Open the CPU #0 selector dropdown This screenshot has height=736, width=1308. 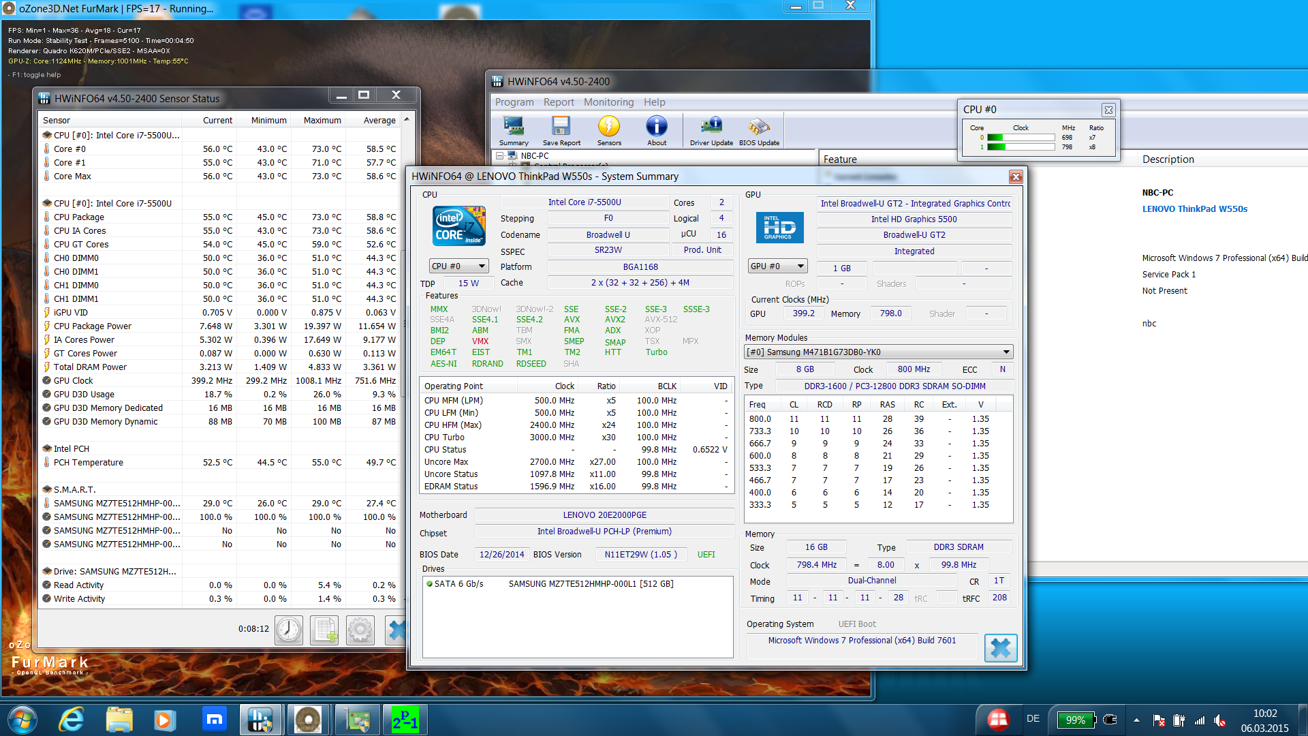459,266
